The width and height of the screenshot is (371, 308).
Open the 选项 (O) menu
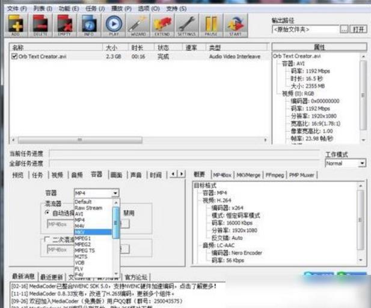[149, 9]
